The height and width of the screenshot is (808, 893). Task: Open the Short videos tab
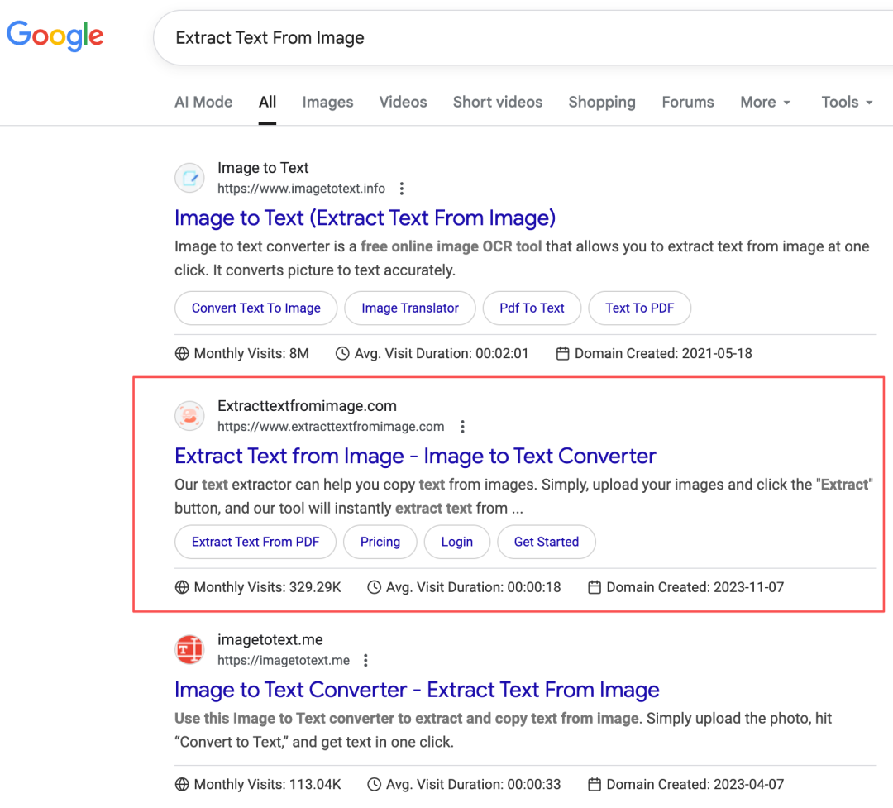[x=498, y=102]
